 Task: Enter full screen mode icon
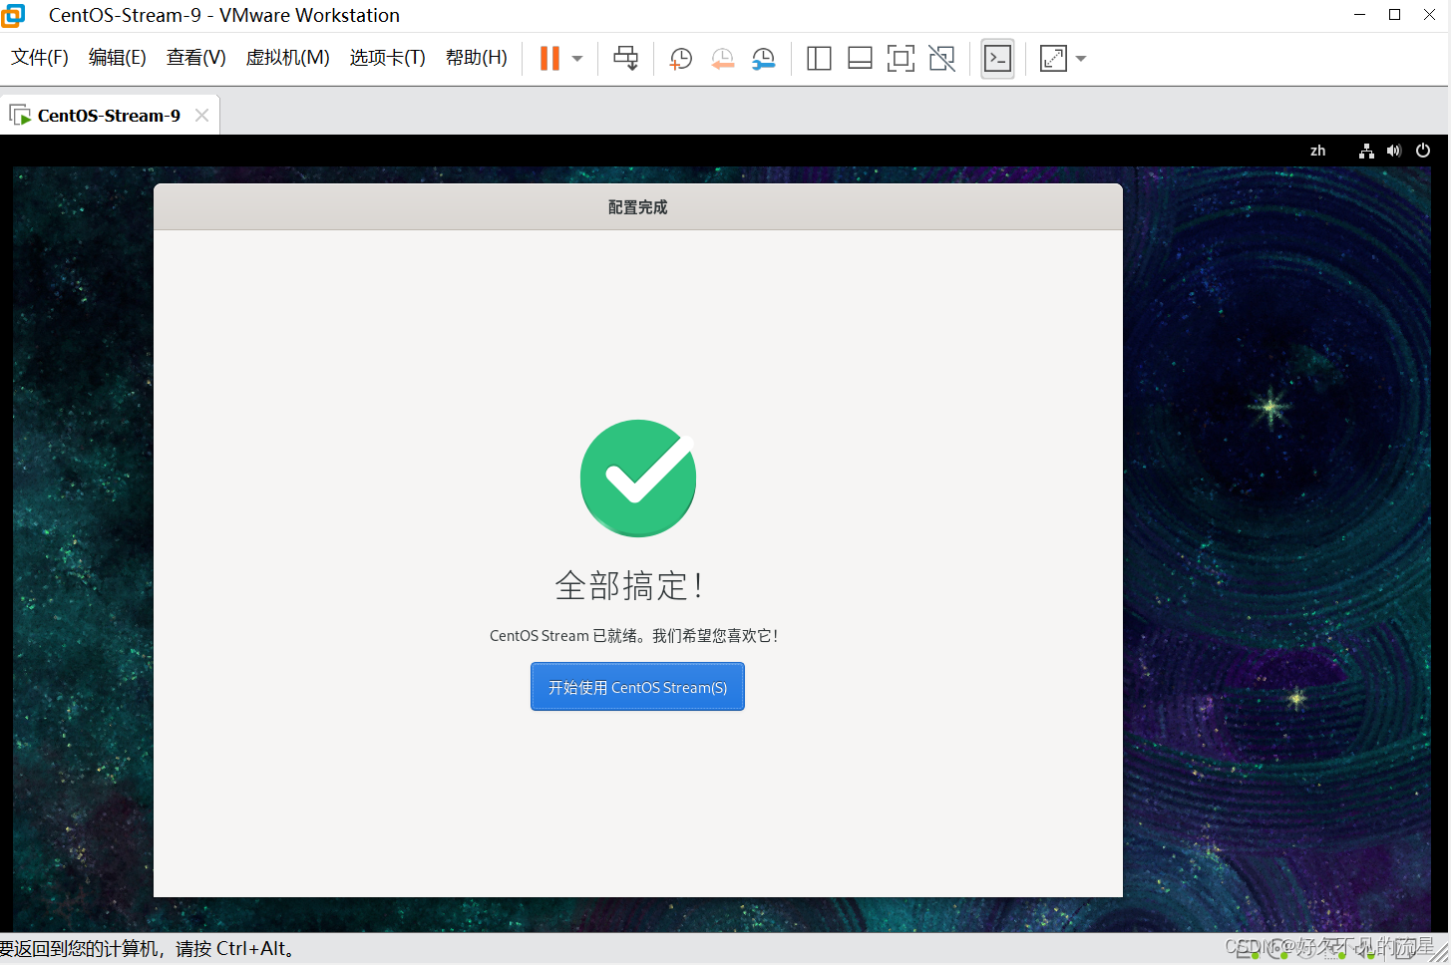tap(901, 59)
